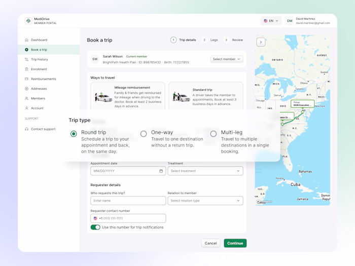Click the map attribution info icon

tap(258, 202)
